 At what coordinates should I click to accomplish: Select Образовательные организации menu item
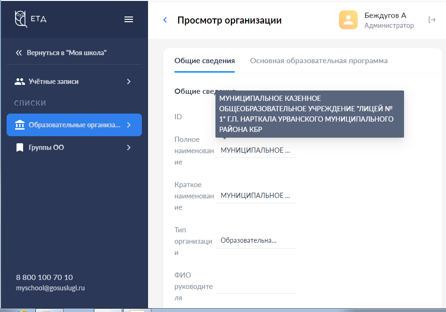pyautogui.click(x=74, y=125)
